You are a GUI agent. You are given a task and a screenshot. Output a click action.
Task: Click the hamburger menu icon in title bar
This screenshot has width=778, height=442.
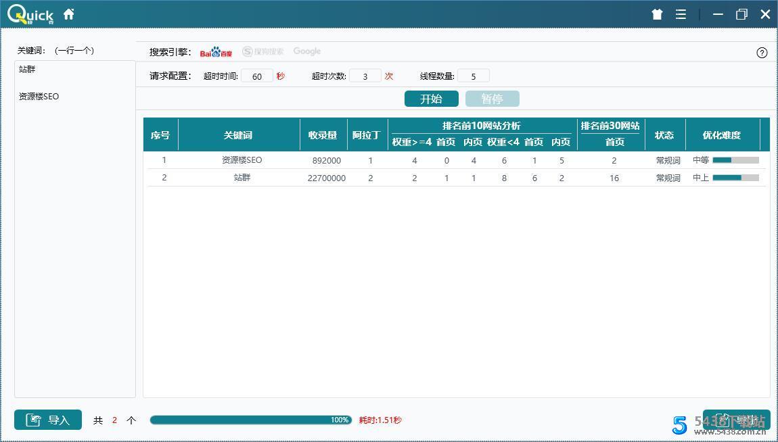(x=681, y=14)
